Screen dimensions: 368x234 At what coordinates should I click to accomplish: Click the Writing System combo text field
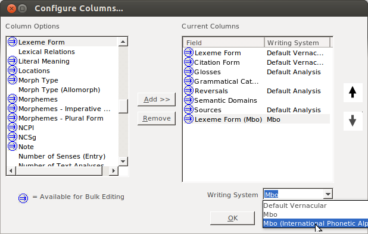[x=294, y=194]
